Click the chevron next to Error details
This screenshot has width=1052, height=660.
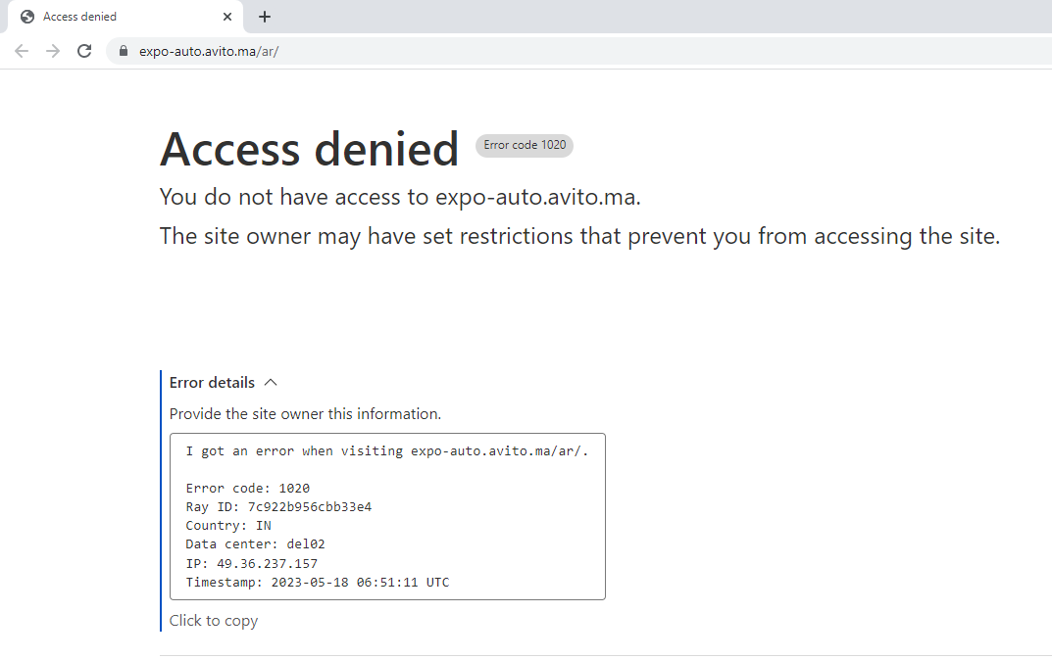coord(271,383)
